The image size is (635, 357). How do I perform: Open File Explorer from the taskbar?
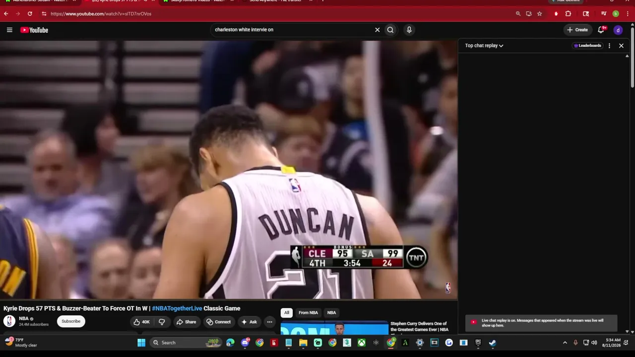pos(303,343)
